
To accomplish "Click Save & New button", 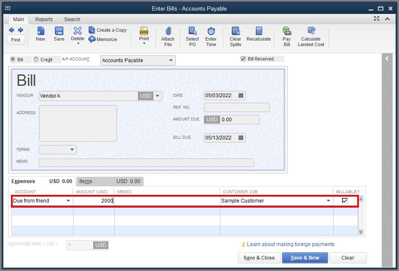I will pyautogui.click(x=305, y=258).
